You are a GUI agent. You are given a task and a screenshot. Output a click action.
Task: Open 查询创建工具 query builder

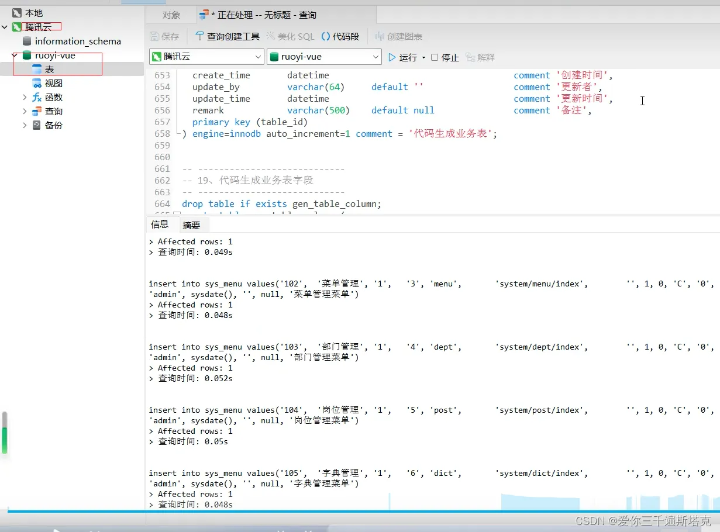tap(227, 36)
